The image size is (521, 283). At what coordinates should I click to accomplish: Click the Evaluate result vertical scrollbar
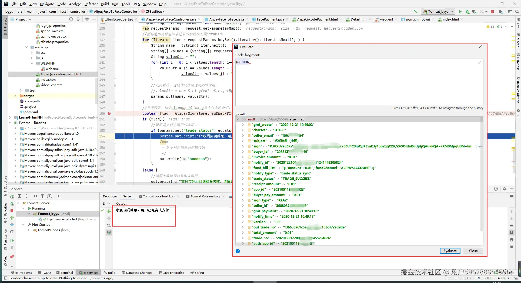click(482, 174)
